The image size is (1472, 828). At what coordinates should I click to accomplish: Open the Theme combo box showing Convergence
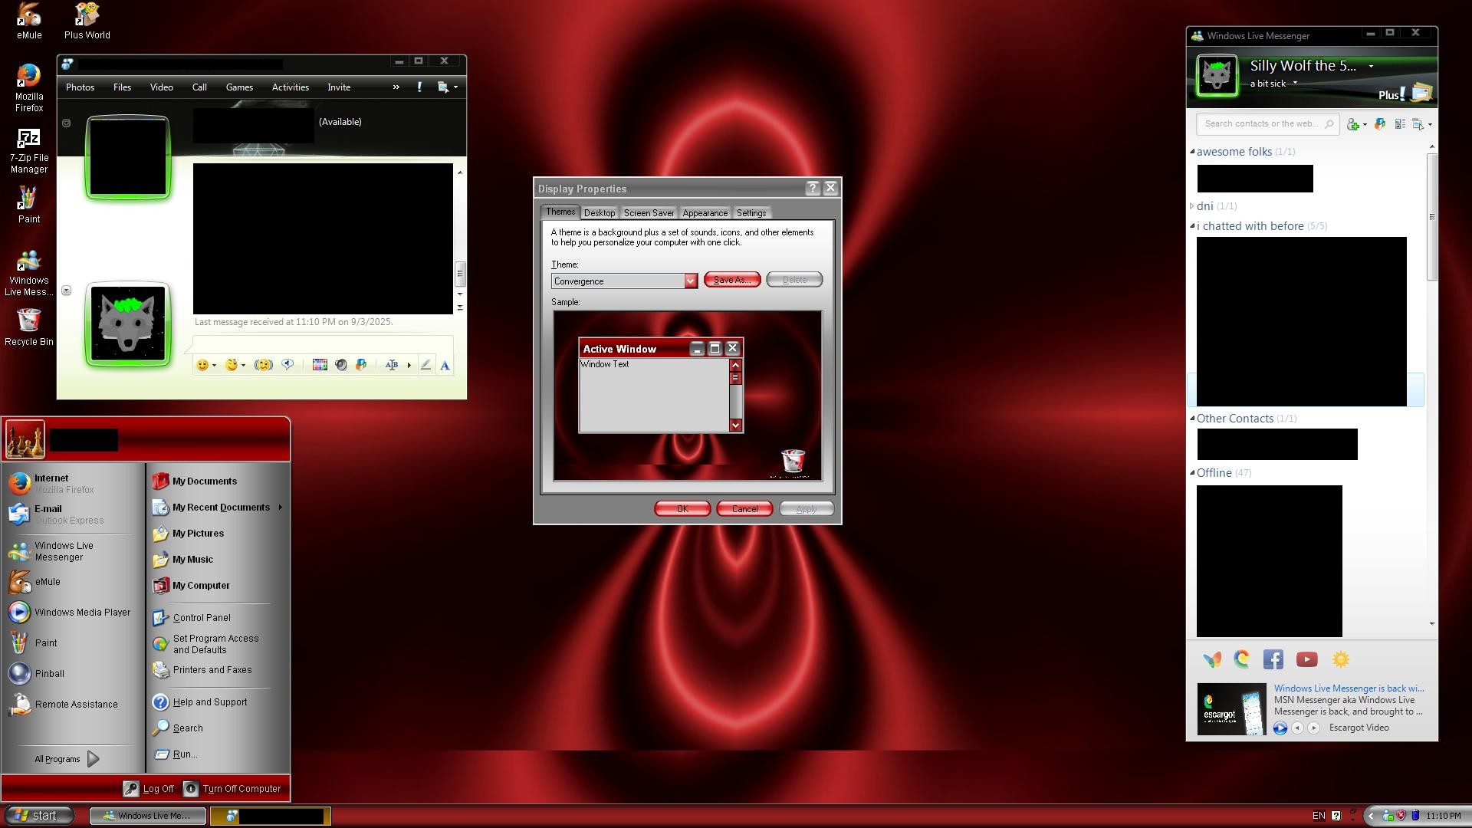pyautogui.click(x=623, y=281)
